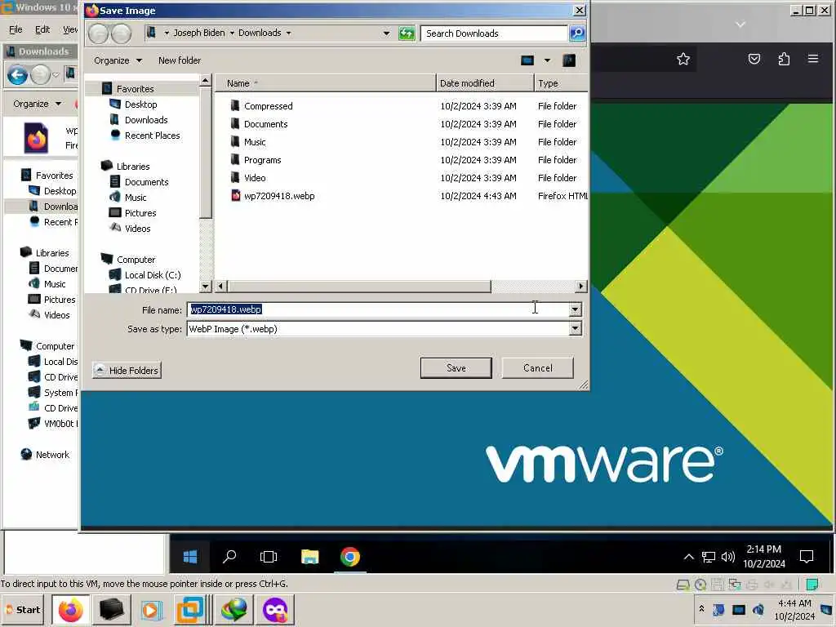This screenshot has height=627, width=836.
Task: Open the Organize dropdown in Save Image dialog
Action: click(x=118, y=60)
